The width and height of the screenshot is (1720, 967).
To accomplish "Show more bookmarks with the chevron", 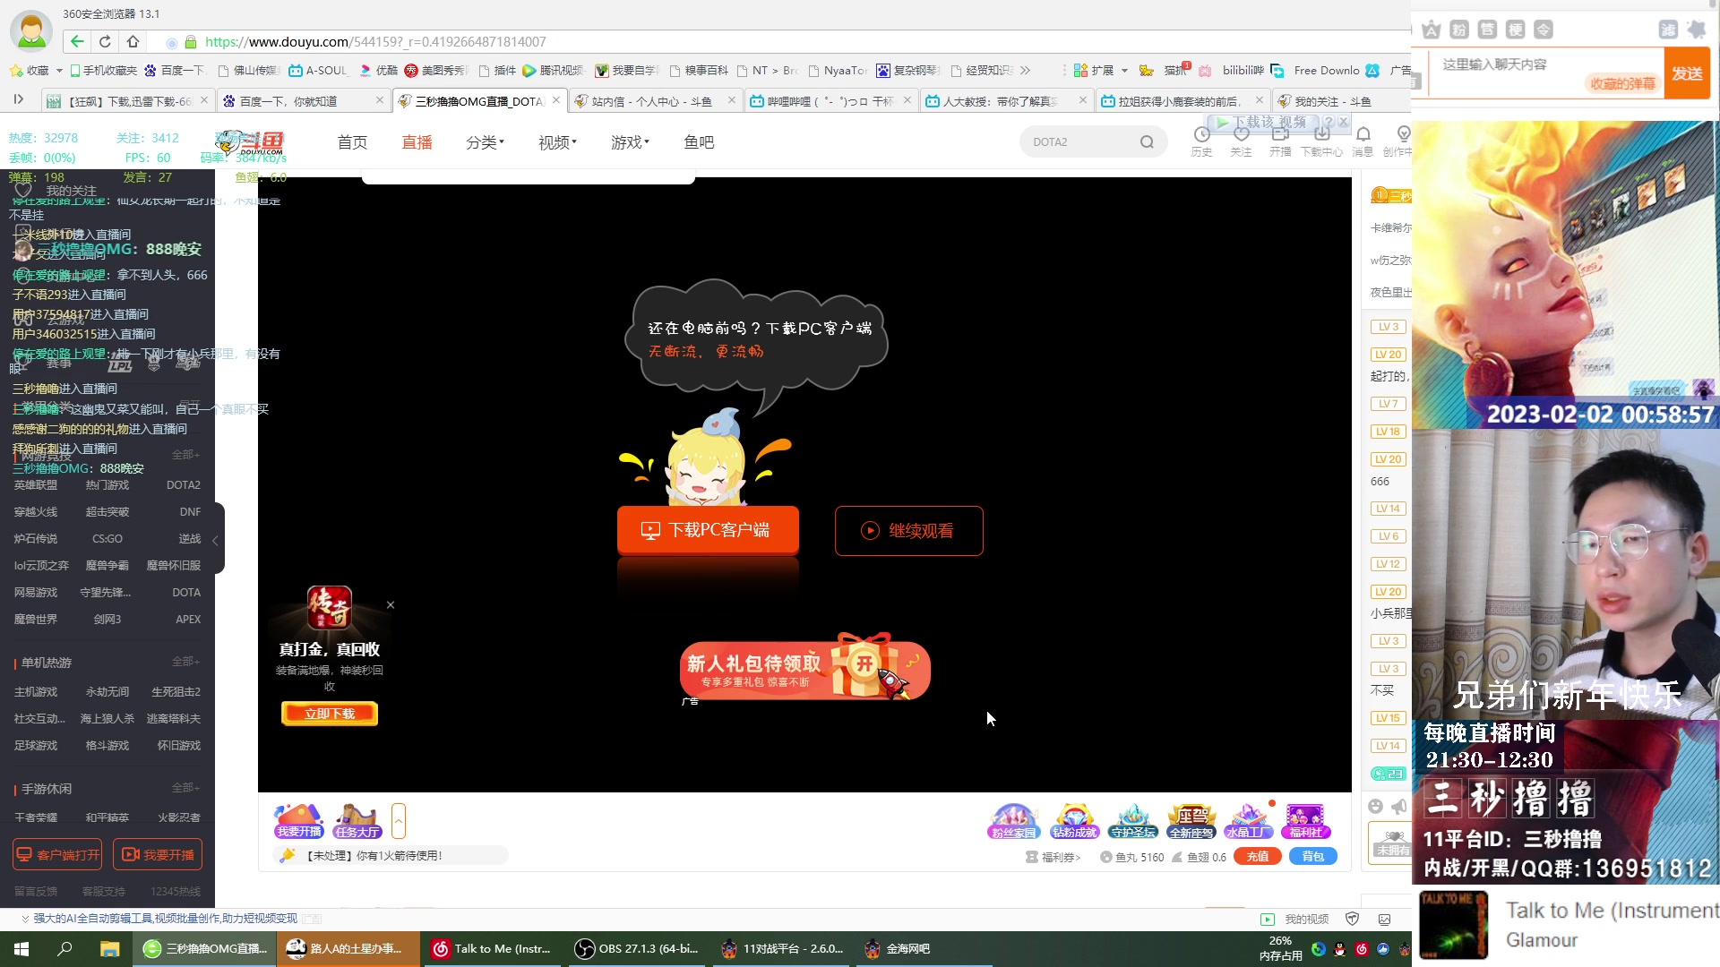I will point(1025,70).
